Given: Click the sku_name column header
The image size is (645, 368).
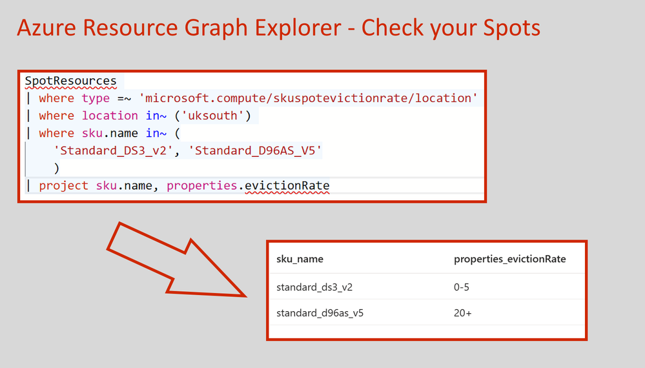Looking at the screenshot, I should [x=300, y=260].
